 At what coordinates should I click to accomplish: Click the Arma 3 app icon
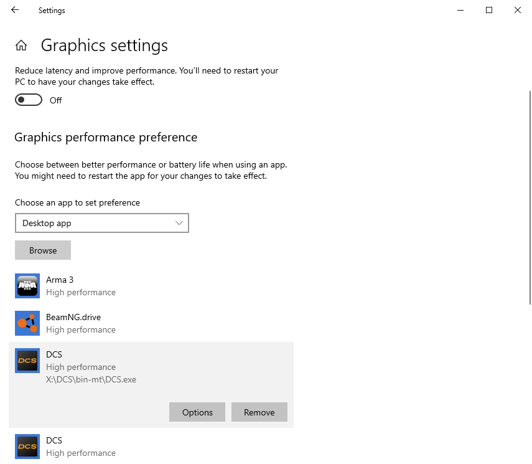point(27,286)
